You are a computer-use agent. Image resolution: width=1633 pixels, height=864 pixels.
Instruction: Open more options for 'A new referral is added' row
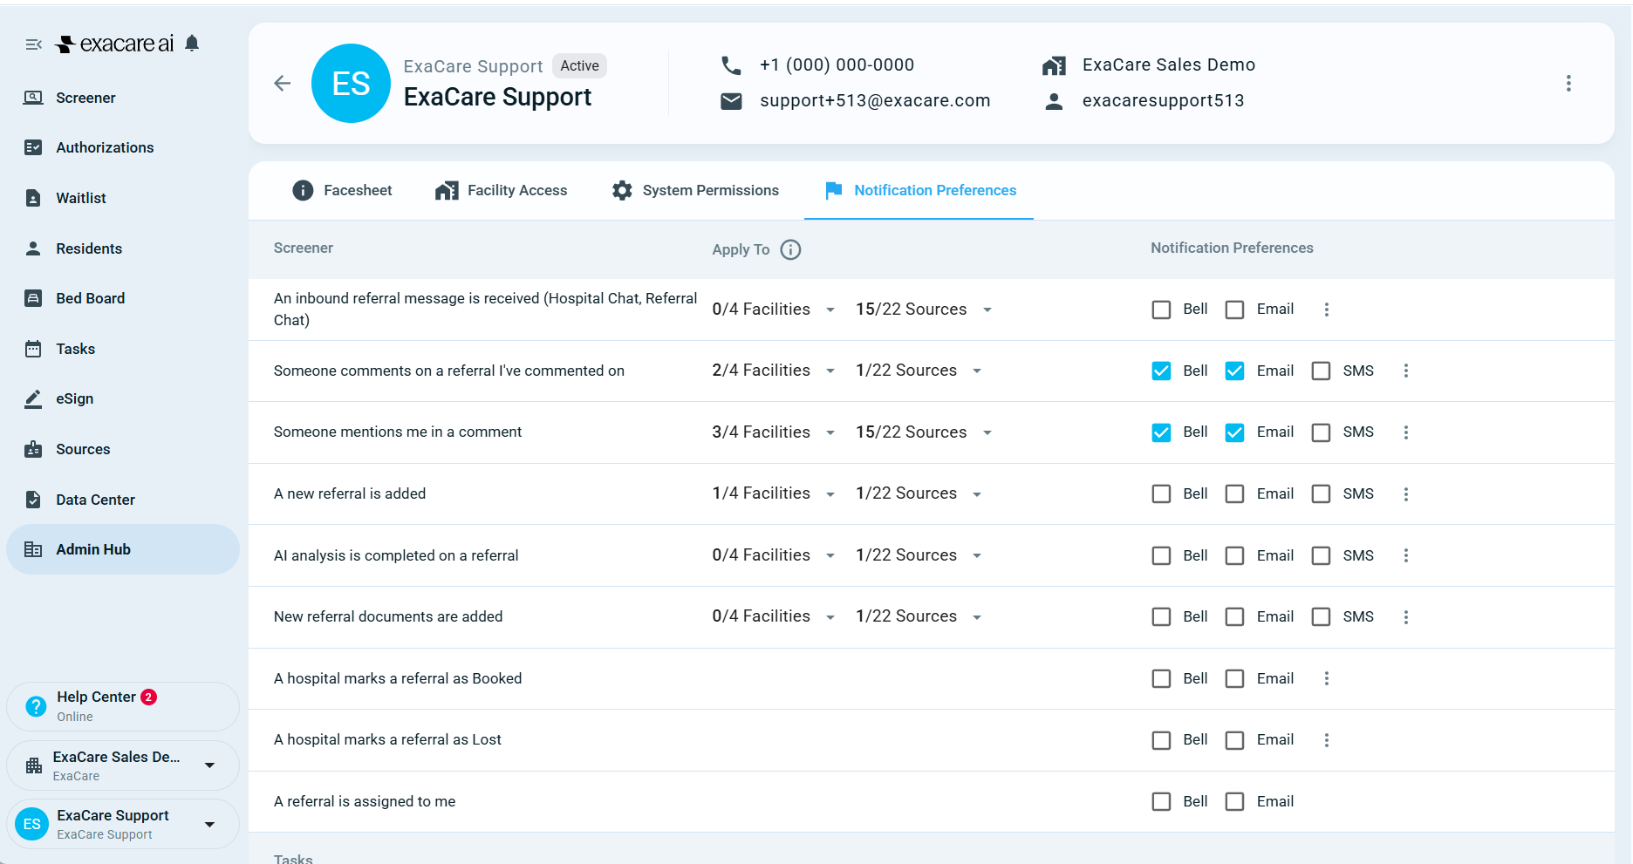point(1405,494)
